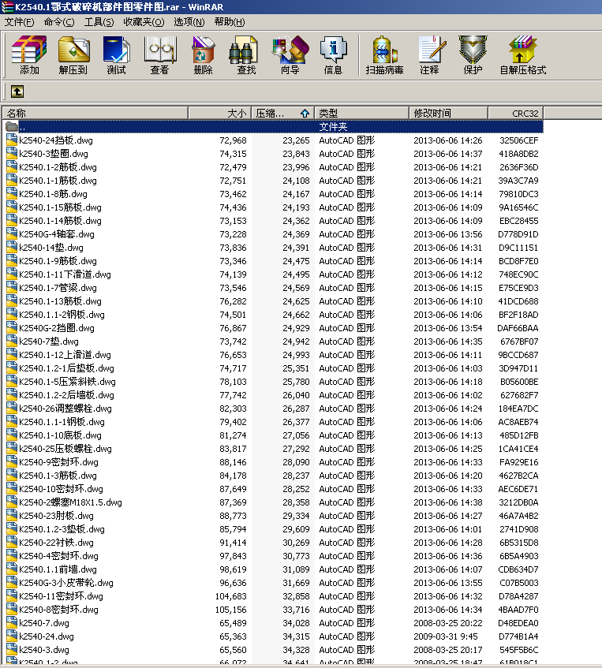
Task: Click CRC32 value 32506CEF
Action: (519, 140)
